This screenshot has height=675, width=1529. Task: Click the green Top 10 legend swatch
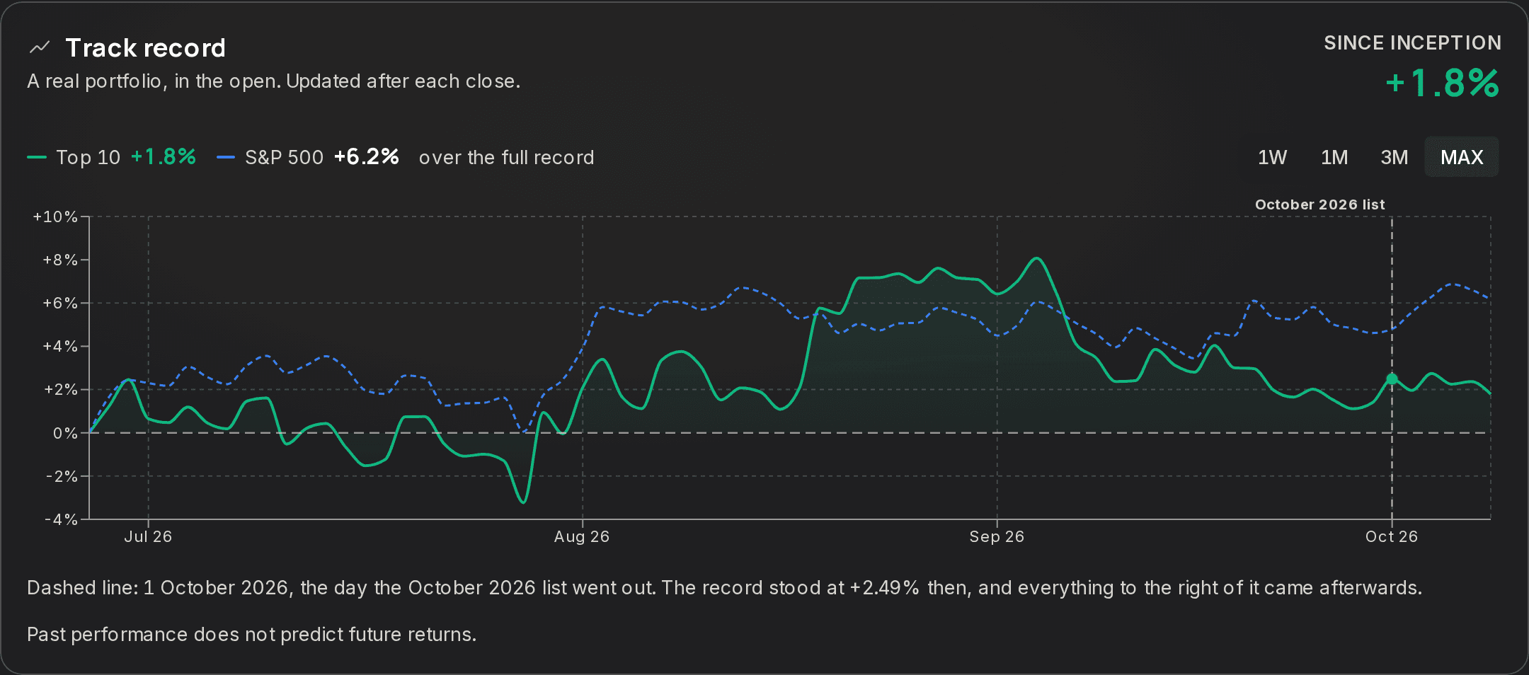[x=37, y=157]
